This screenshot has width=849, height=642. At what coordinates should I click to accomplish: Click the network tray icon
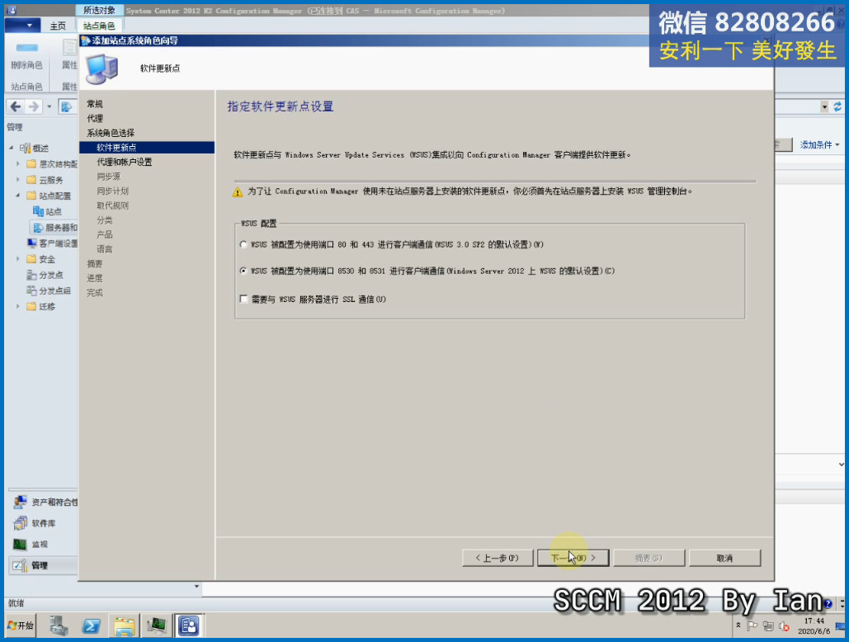pos(768,625)
